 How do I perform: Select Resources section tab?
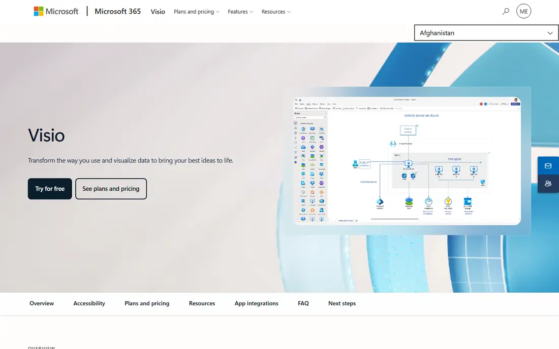coord(202,303)
